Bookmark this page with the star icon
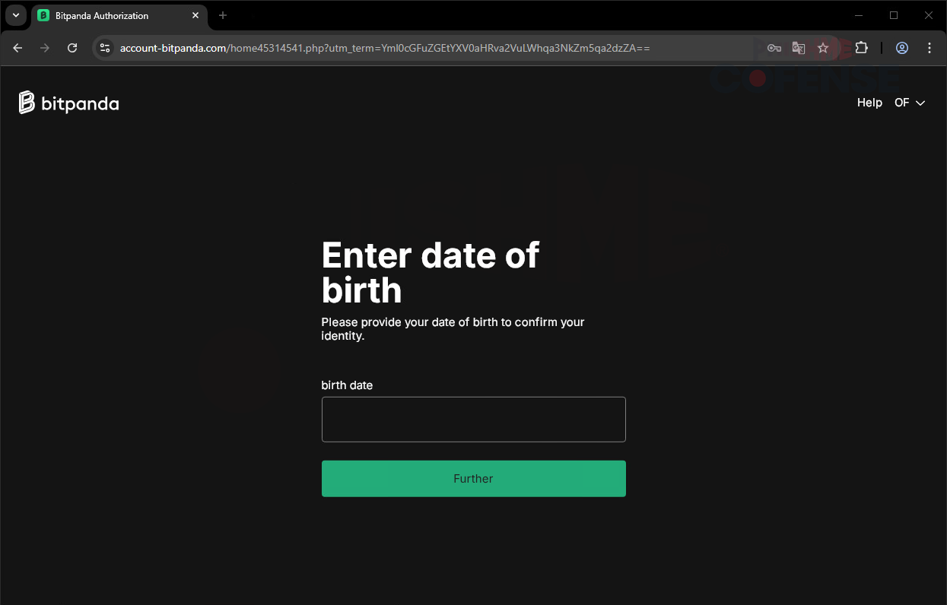 coord(822,48)
